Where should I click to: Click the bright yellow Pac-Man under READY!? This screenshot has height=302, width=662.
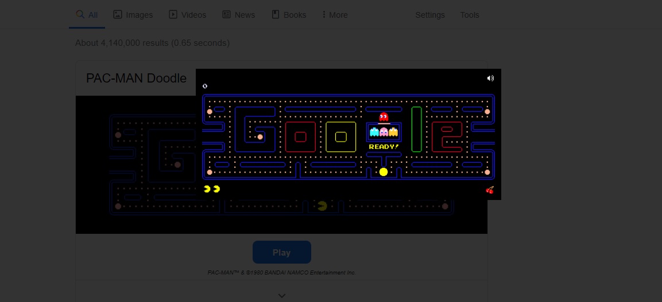[x=384, y=172]
